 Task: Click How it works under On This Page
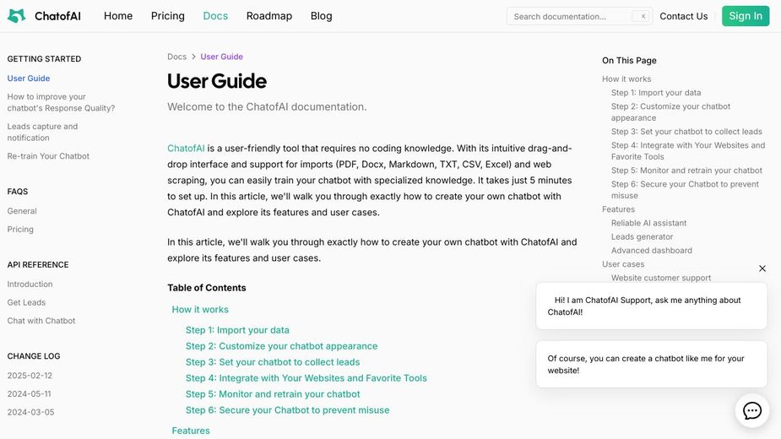click(626, 79)
